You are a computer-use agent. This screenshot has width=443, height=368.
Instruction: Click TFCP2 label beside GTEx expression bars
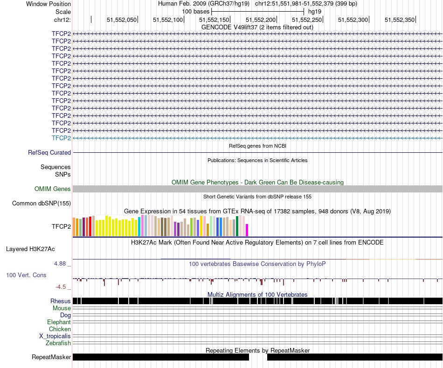point(61,226)
